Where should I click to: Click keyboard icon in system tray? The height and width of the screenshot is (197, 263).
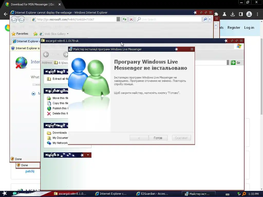[228, 194]
